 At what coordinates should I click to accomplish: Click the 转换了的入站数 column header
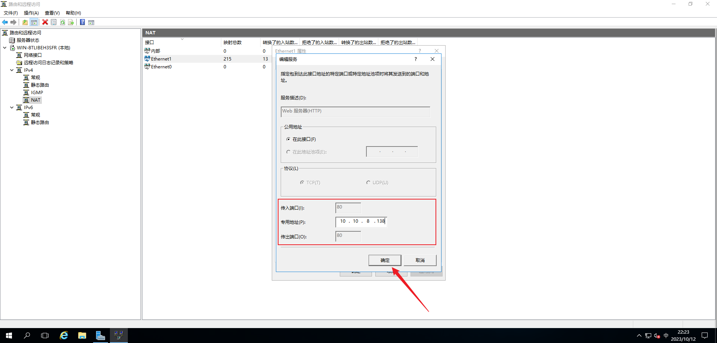pos(280,42)
